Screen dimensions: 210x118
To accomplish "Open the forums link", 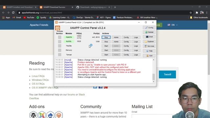I will coord(71,94).
